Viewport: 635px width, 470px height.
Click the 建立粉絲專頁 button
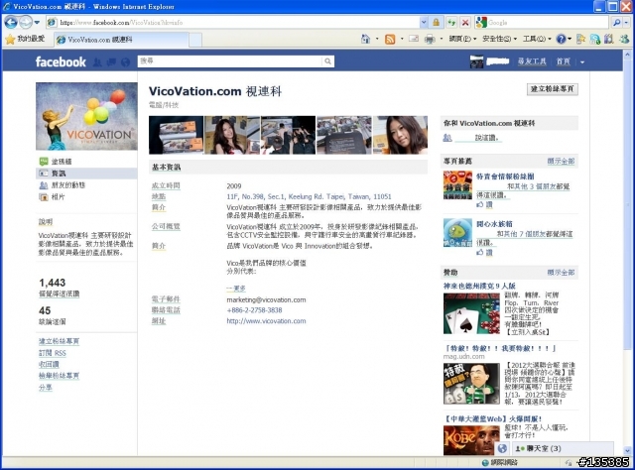pos(553,89)
